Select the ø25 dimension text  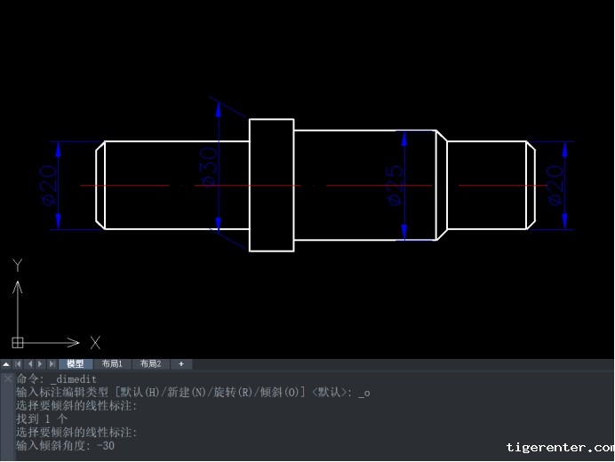395,185
